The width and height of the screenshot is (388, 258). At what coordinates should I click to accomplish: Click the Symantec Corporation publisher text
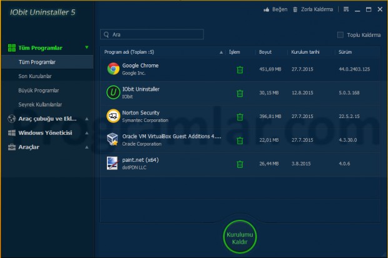[145, 121]
